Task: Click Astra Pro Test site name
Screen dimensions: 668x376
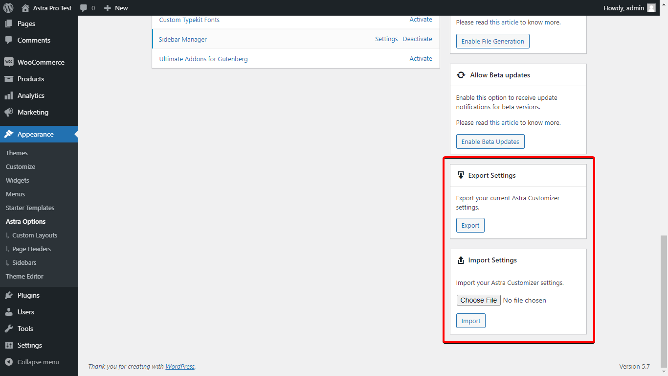Action: pyautogui.click(x=52, y=8)
